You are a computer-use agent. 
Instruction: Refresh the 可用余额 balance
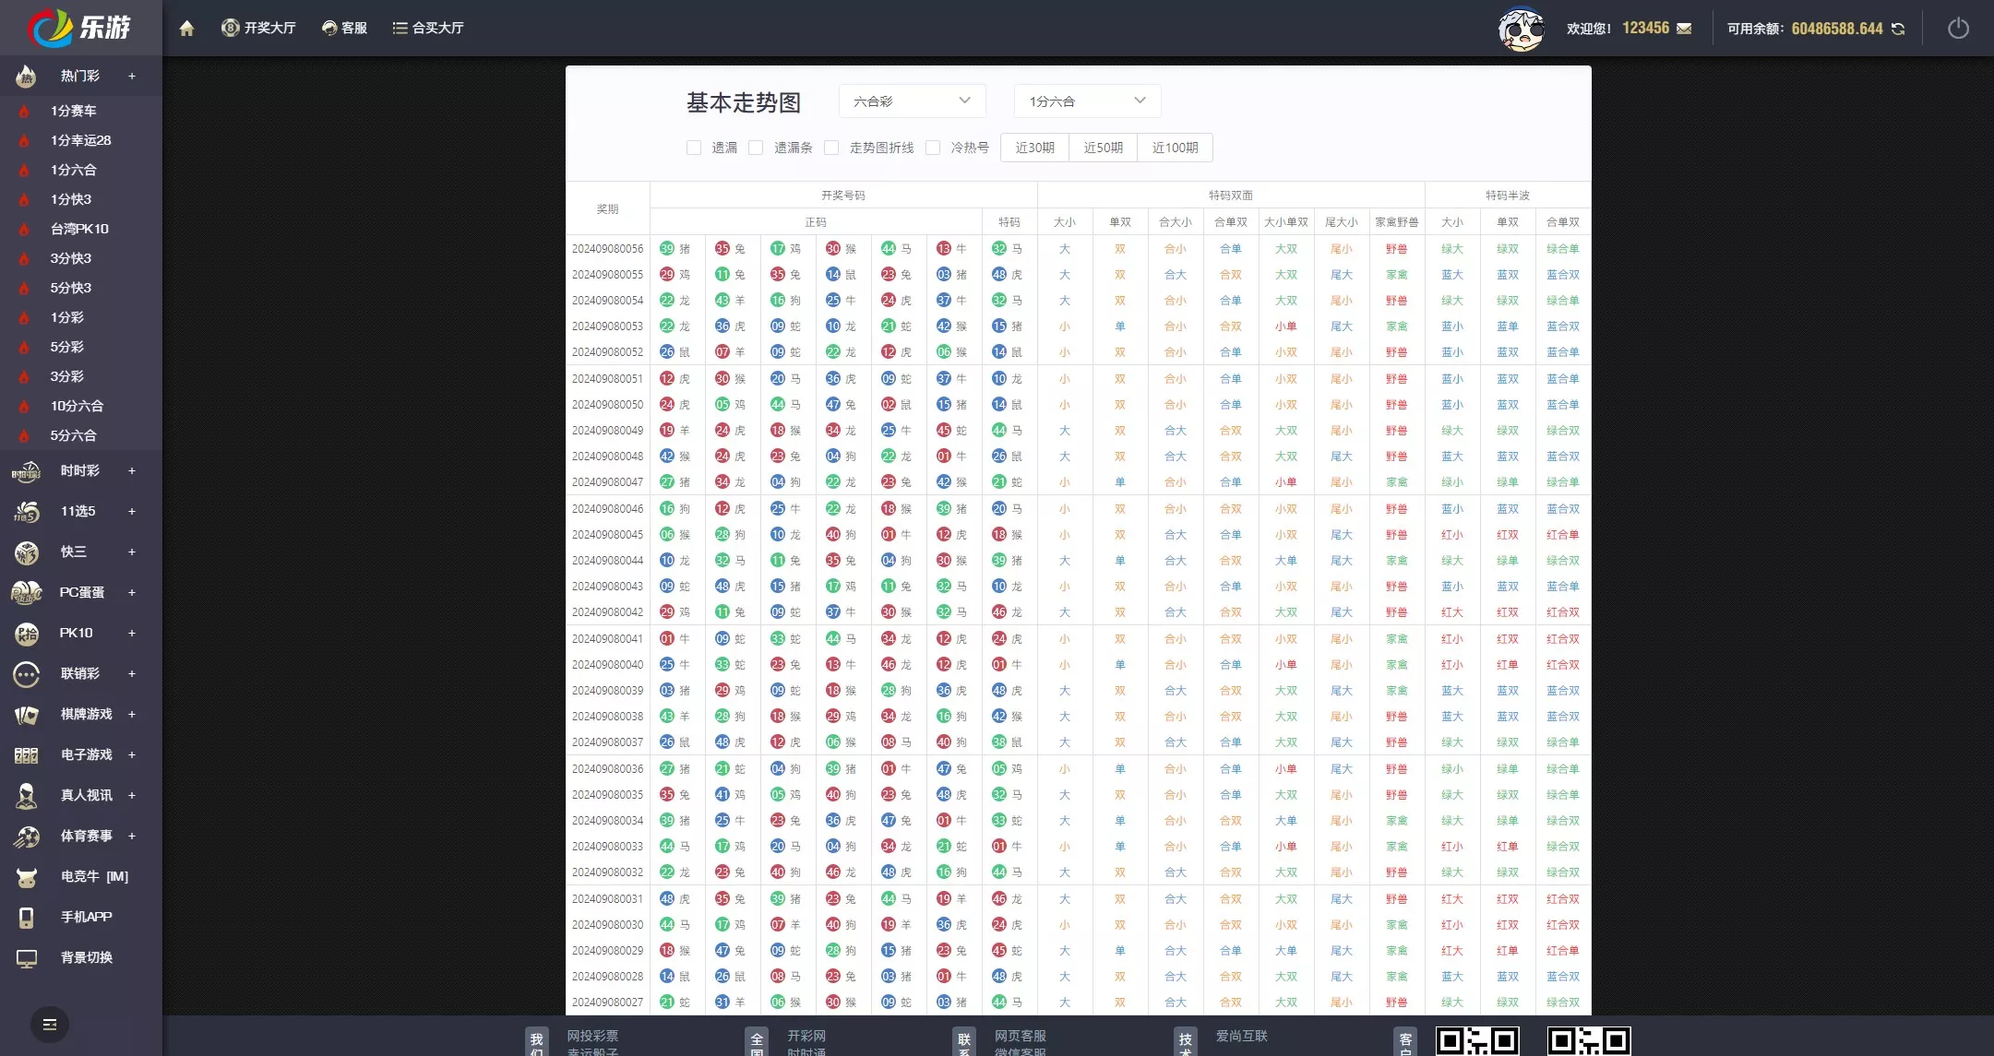1897,29
